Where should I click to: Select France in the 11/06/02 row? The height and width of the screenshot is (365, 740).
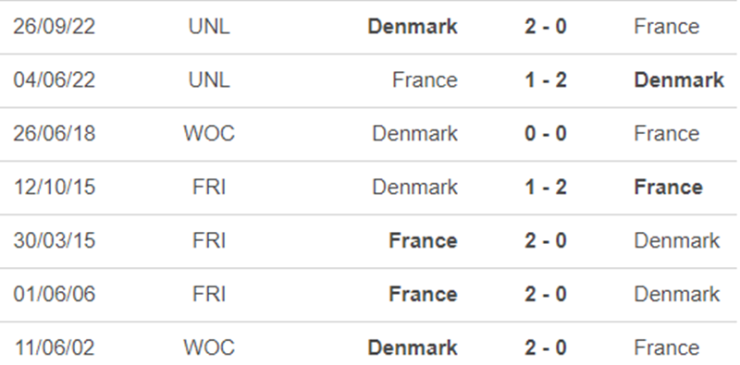[x=666, y=348]
